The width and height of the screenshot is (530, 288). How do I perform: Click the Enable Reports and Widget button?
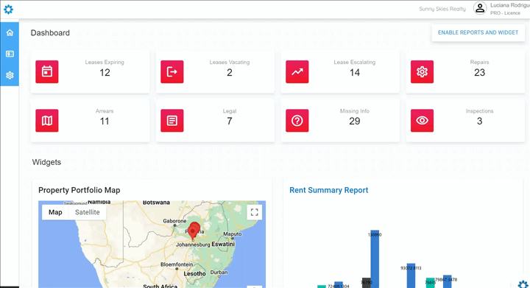click(x=478, y=32)
